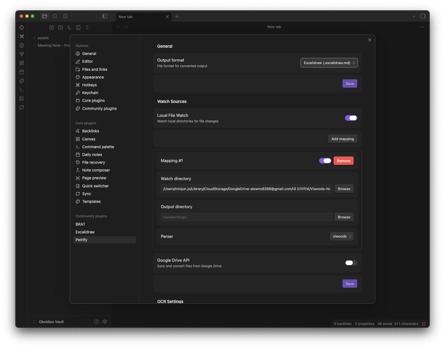Open Excalidraw from the left ribbon

pyautogui.click(x=22, y=36)
